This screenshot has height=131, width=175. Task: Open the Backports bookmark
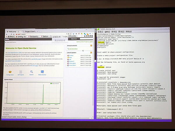[x=34, y=36]
